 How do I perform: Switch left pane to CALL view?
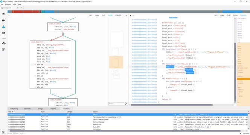[97, 15]
